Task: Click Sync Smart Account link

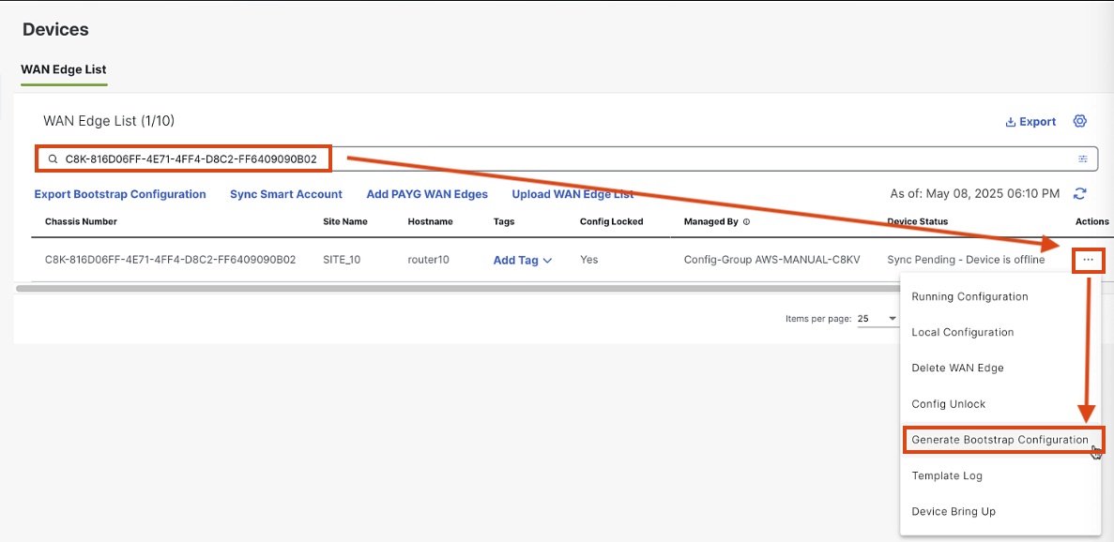Action: tap(285, 194)
